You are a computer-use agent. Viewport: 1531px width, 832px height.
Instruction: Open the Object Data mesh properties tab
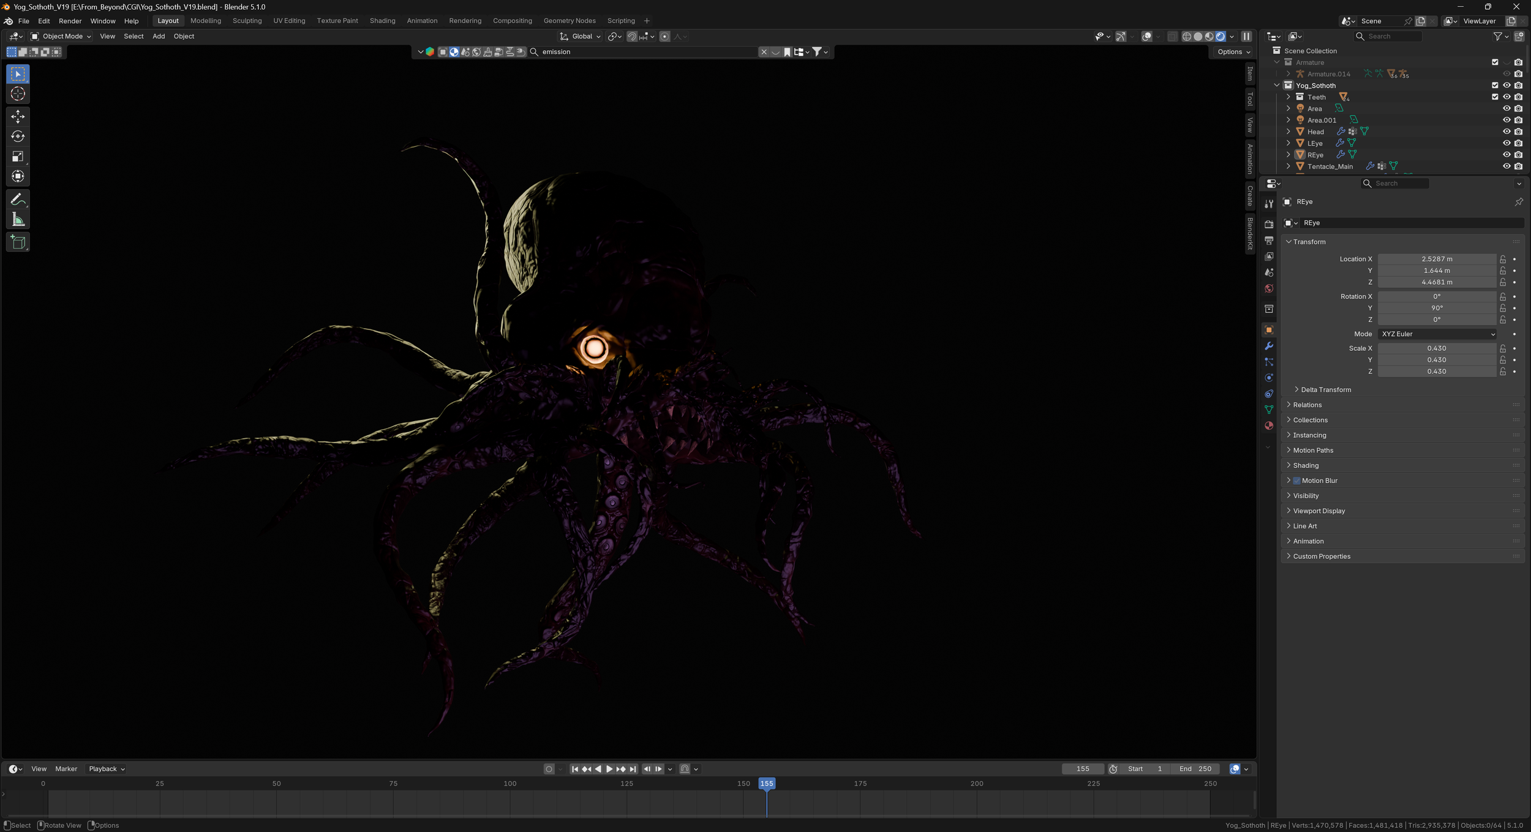point(1269,410)
